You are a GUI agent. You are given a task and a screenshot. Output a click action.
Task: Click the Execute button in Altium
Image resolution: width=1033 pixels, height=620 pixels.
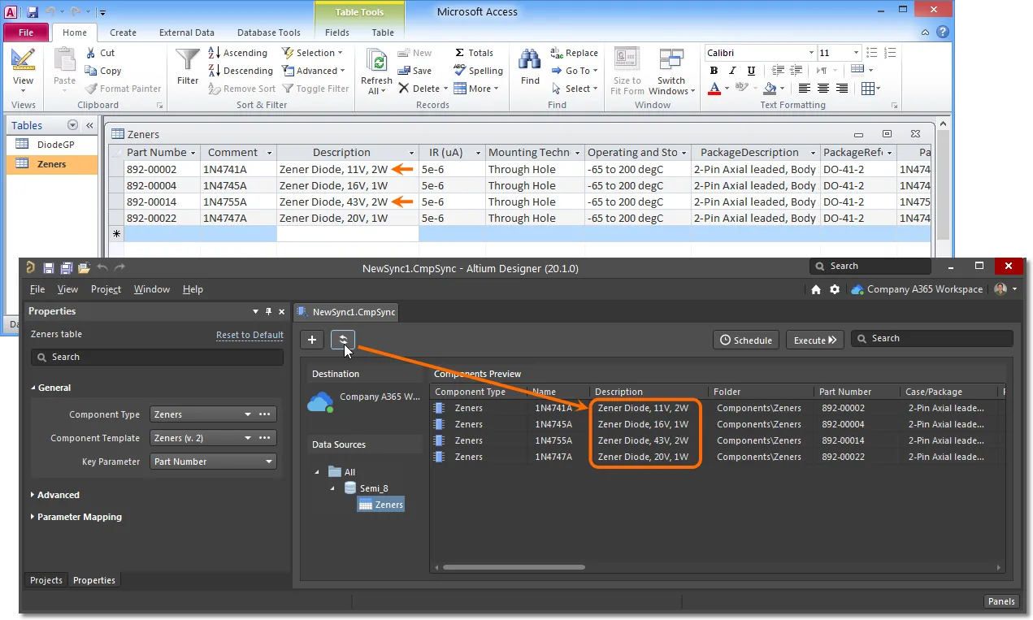pyautogui.click(x=815, y=340)
